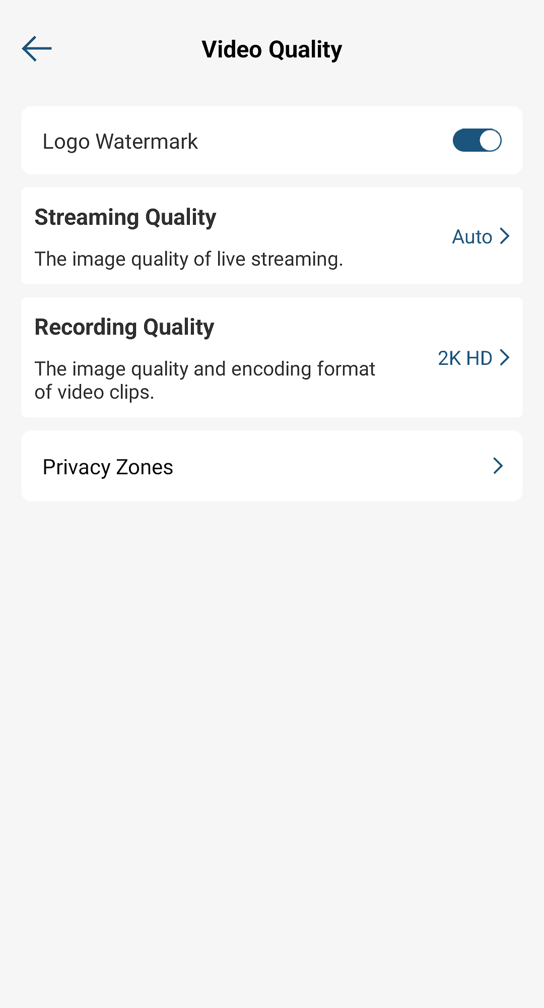Click the Logo Watermark label text
Viewport: 544px width, 1008px height.
point(120,142)
